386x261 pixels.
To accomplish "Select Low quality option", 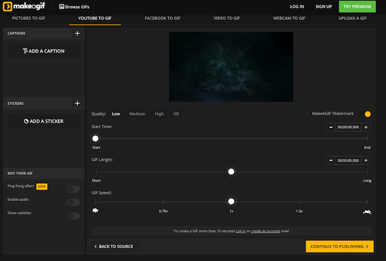I will [116, 114].
